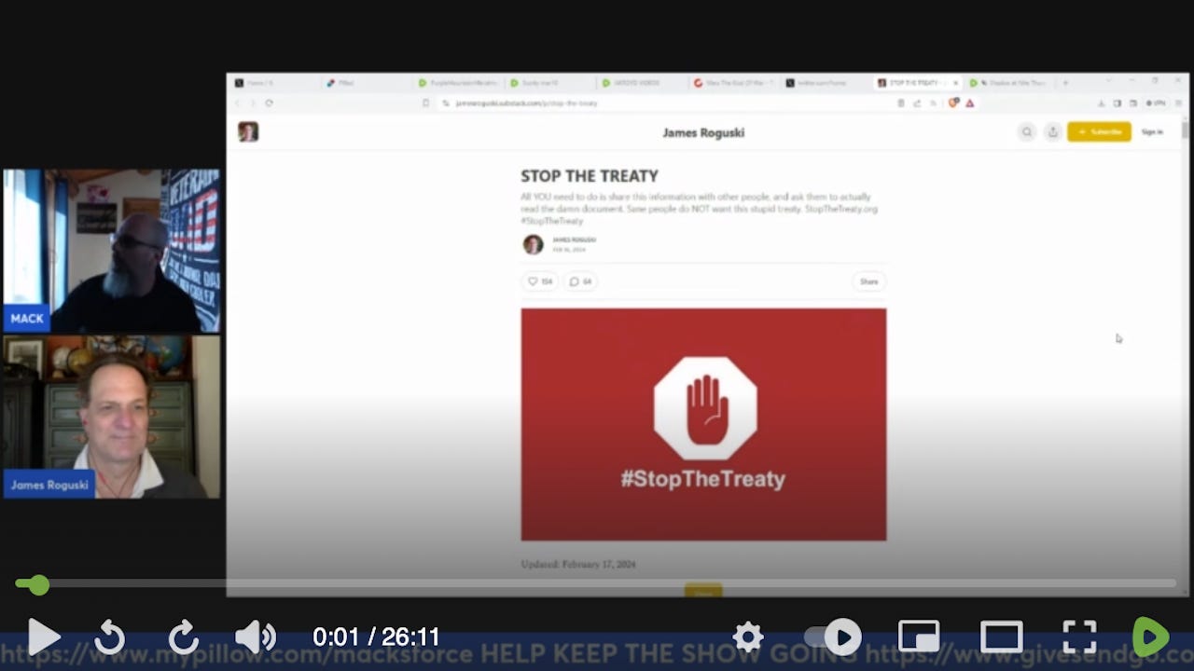The image size is (1194, 671).
Task: Click the Substack search magnifier icon
Action: (x=1027, y=132)
